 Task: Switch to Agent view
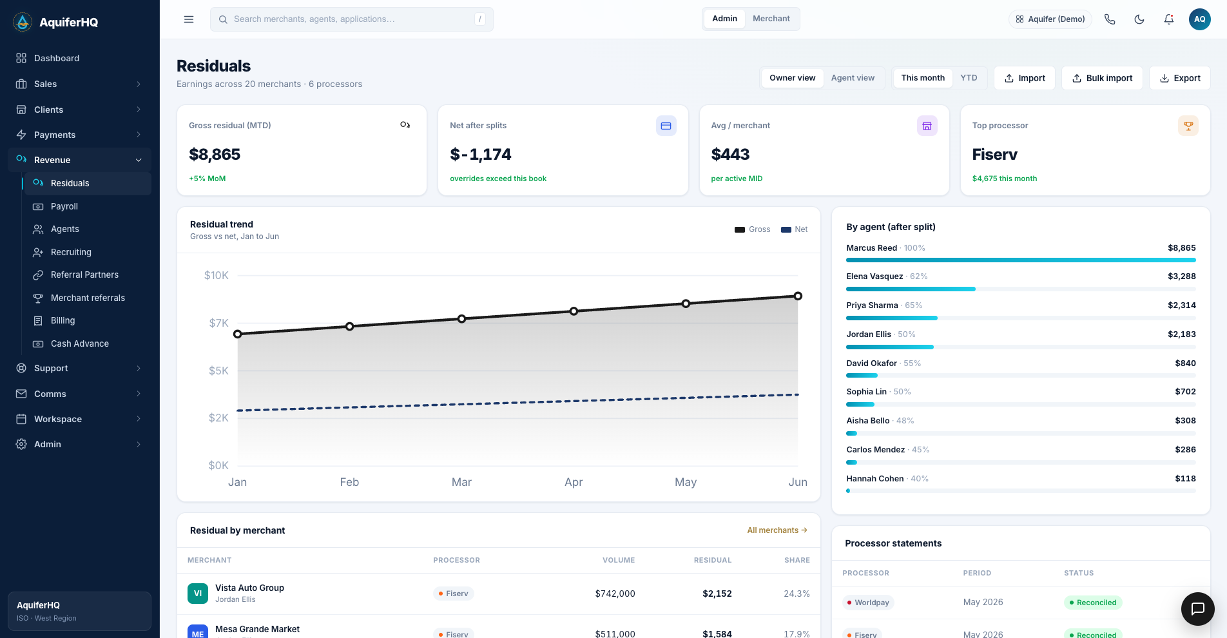(x=853, y=78)
